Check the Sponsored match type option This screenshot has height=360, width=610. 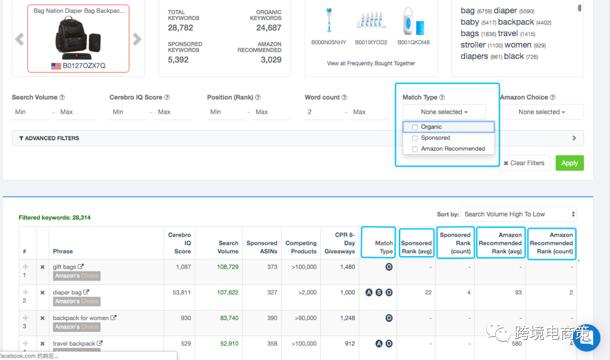(x=415, y=138)
